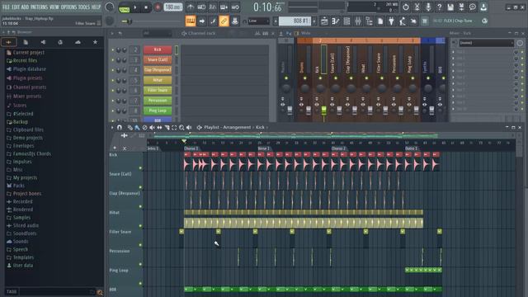Click the microphone recording icon
The height and width of the screenshot is (297, 528).
pyautogui.click(x=428, y=7)
